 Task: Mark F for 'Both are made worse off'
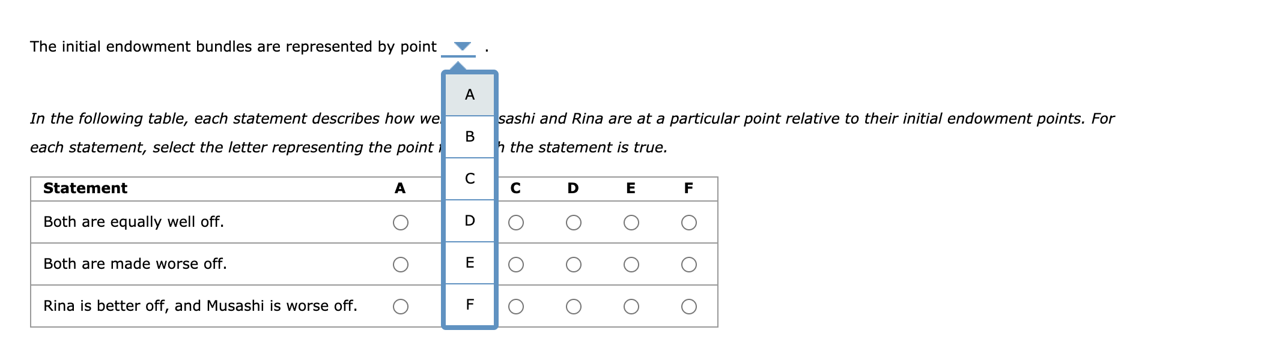tap(689, 265)
